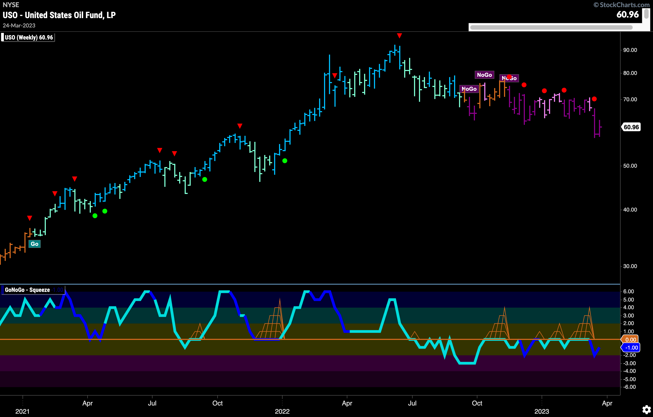Click the 30.00 price axis label
653x417 pixels.
[x=630, y=266]
